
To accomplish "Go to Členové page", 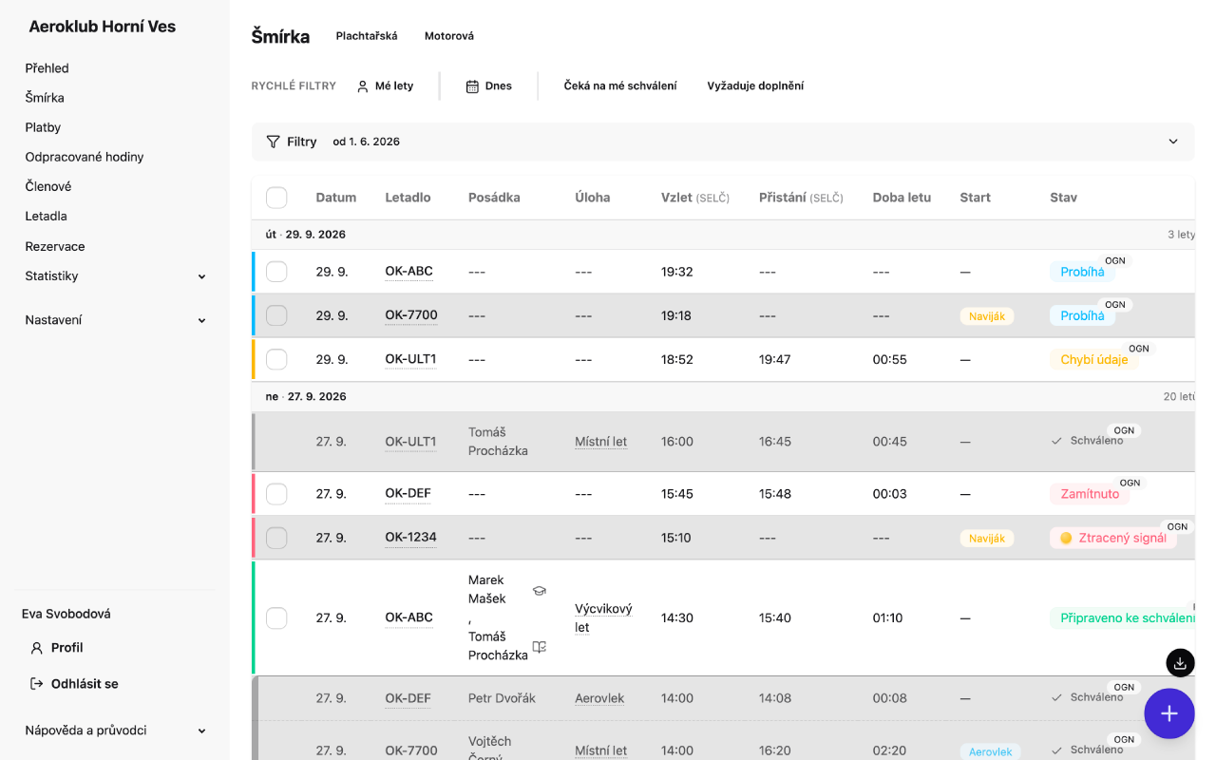I will point(48,186).
